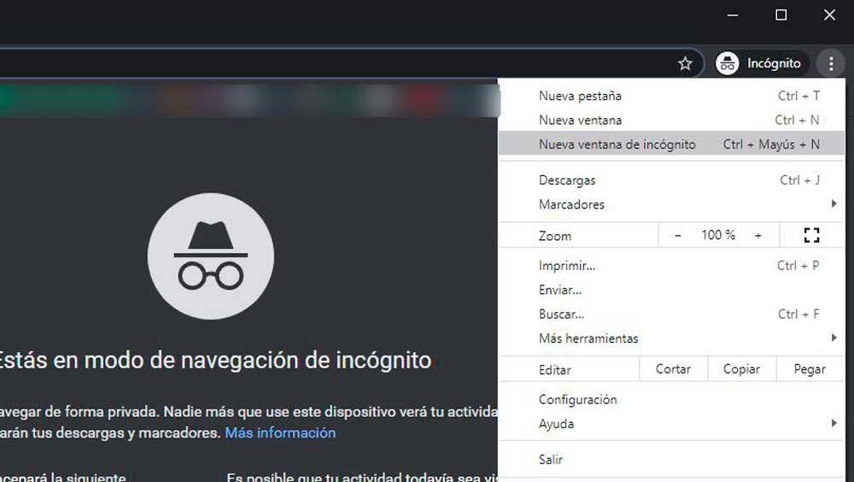Click the bookmark star icon
The height and width of the screenshot is (482, 854).
pyautogui.click(x=685, y=63)
